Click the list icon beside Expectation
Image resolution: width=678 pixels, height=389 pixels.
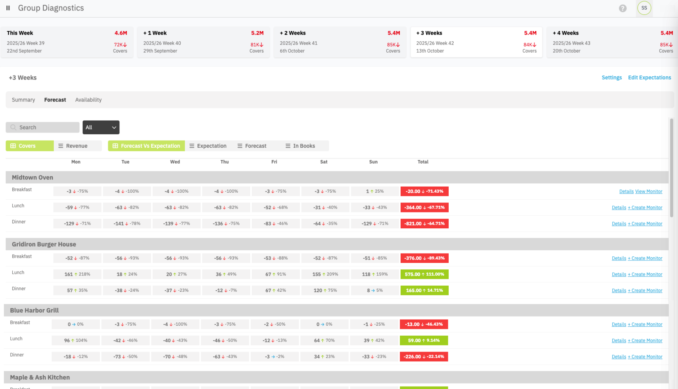pos(192,146)
